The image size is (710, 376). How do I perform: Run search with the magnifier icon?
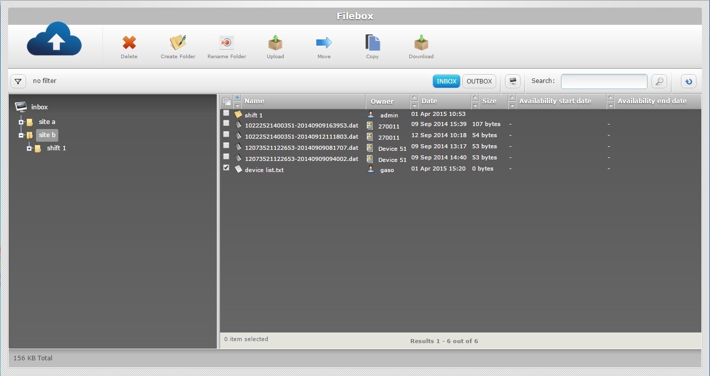click(x=659, y=81)
